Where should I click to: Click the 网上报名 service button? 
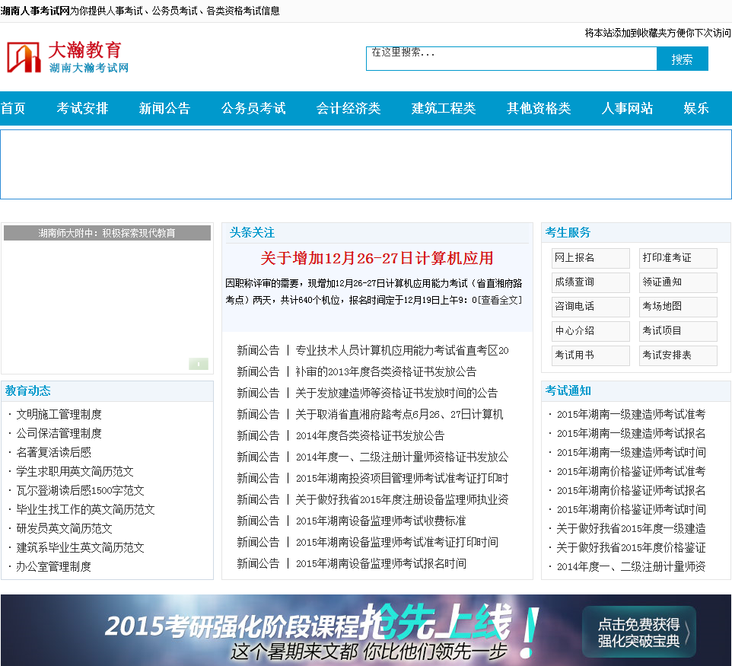tap(590, 258)
